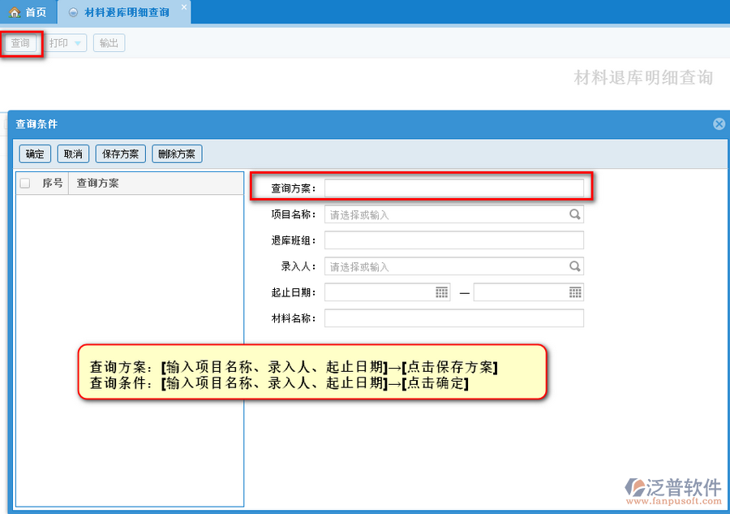Image resolution: width=730 pixels, height=514 pixels.
Task: Focus the 录入人 input field
Action: pos(454,266)
